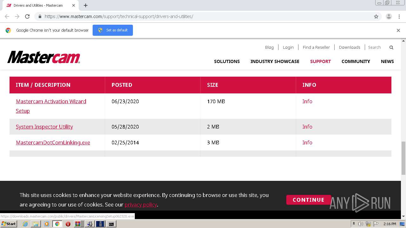Download Mastercam Activation Wizard Setup

(51, 106)
